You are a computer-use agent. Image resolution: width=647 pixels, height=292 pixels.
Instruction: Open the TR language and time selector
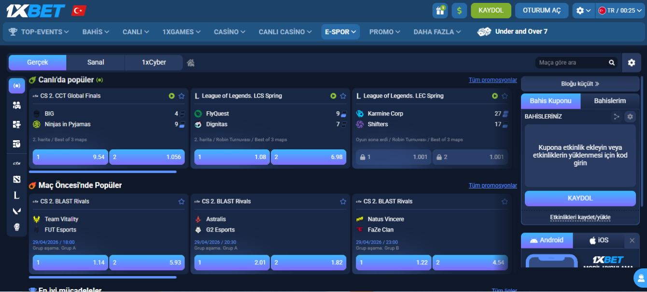click(620, 10)
